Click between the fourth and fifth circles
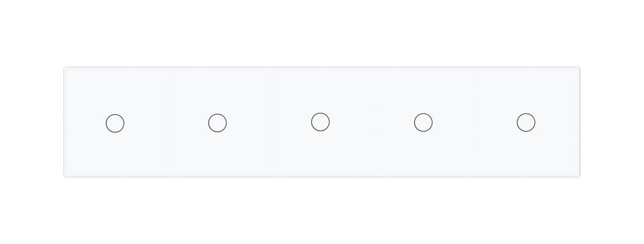The width and height of the screenshot is (644, 244). click(475, 123)
